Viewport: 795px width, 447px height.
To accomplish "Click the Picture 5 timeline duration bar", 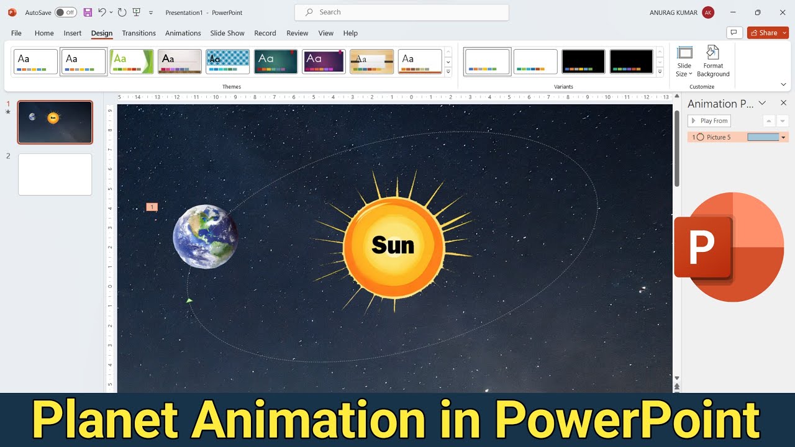I will [x=763, y=137].
